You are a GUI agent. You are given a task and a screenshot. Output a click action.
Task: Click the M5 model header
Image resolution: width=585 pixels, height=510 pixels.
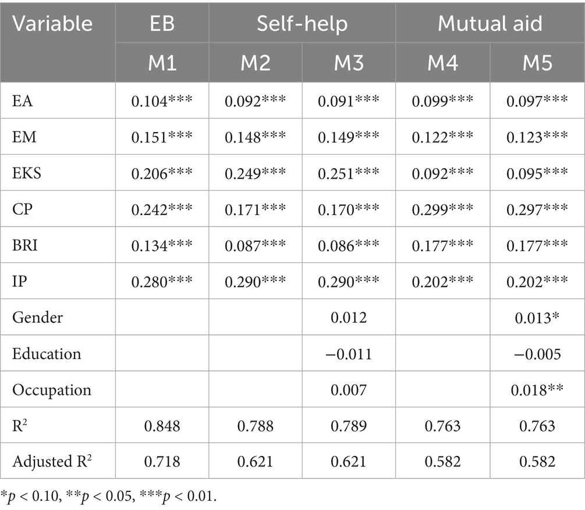537,63
